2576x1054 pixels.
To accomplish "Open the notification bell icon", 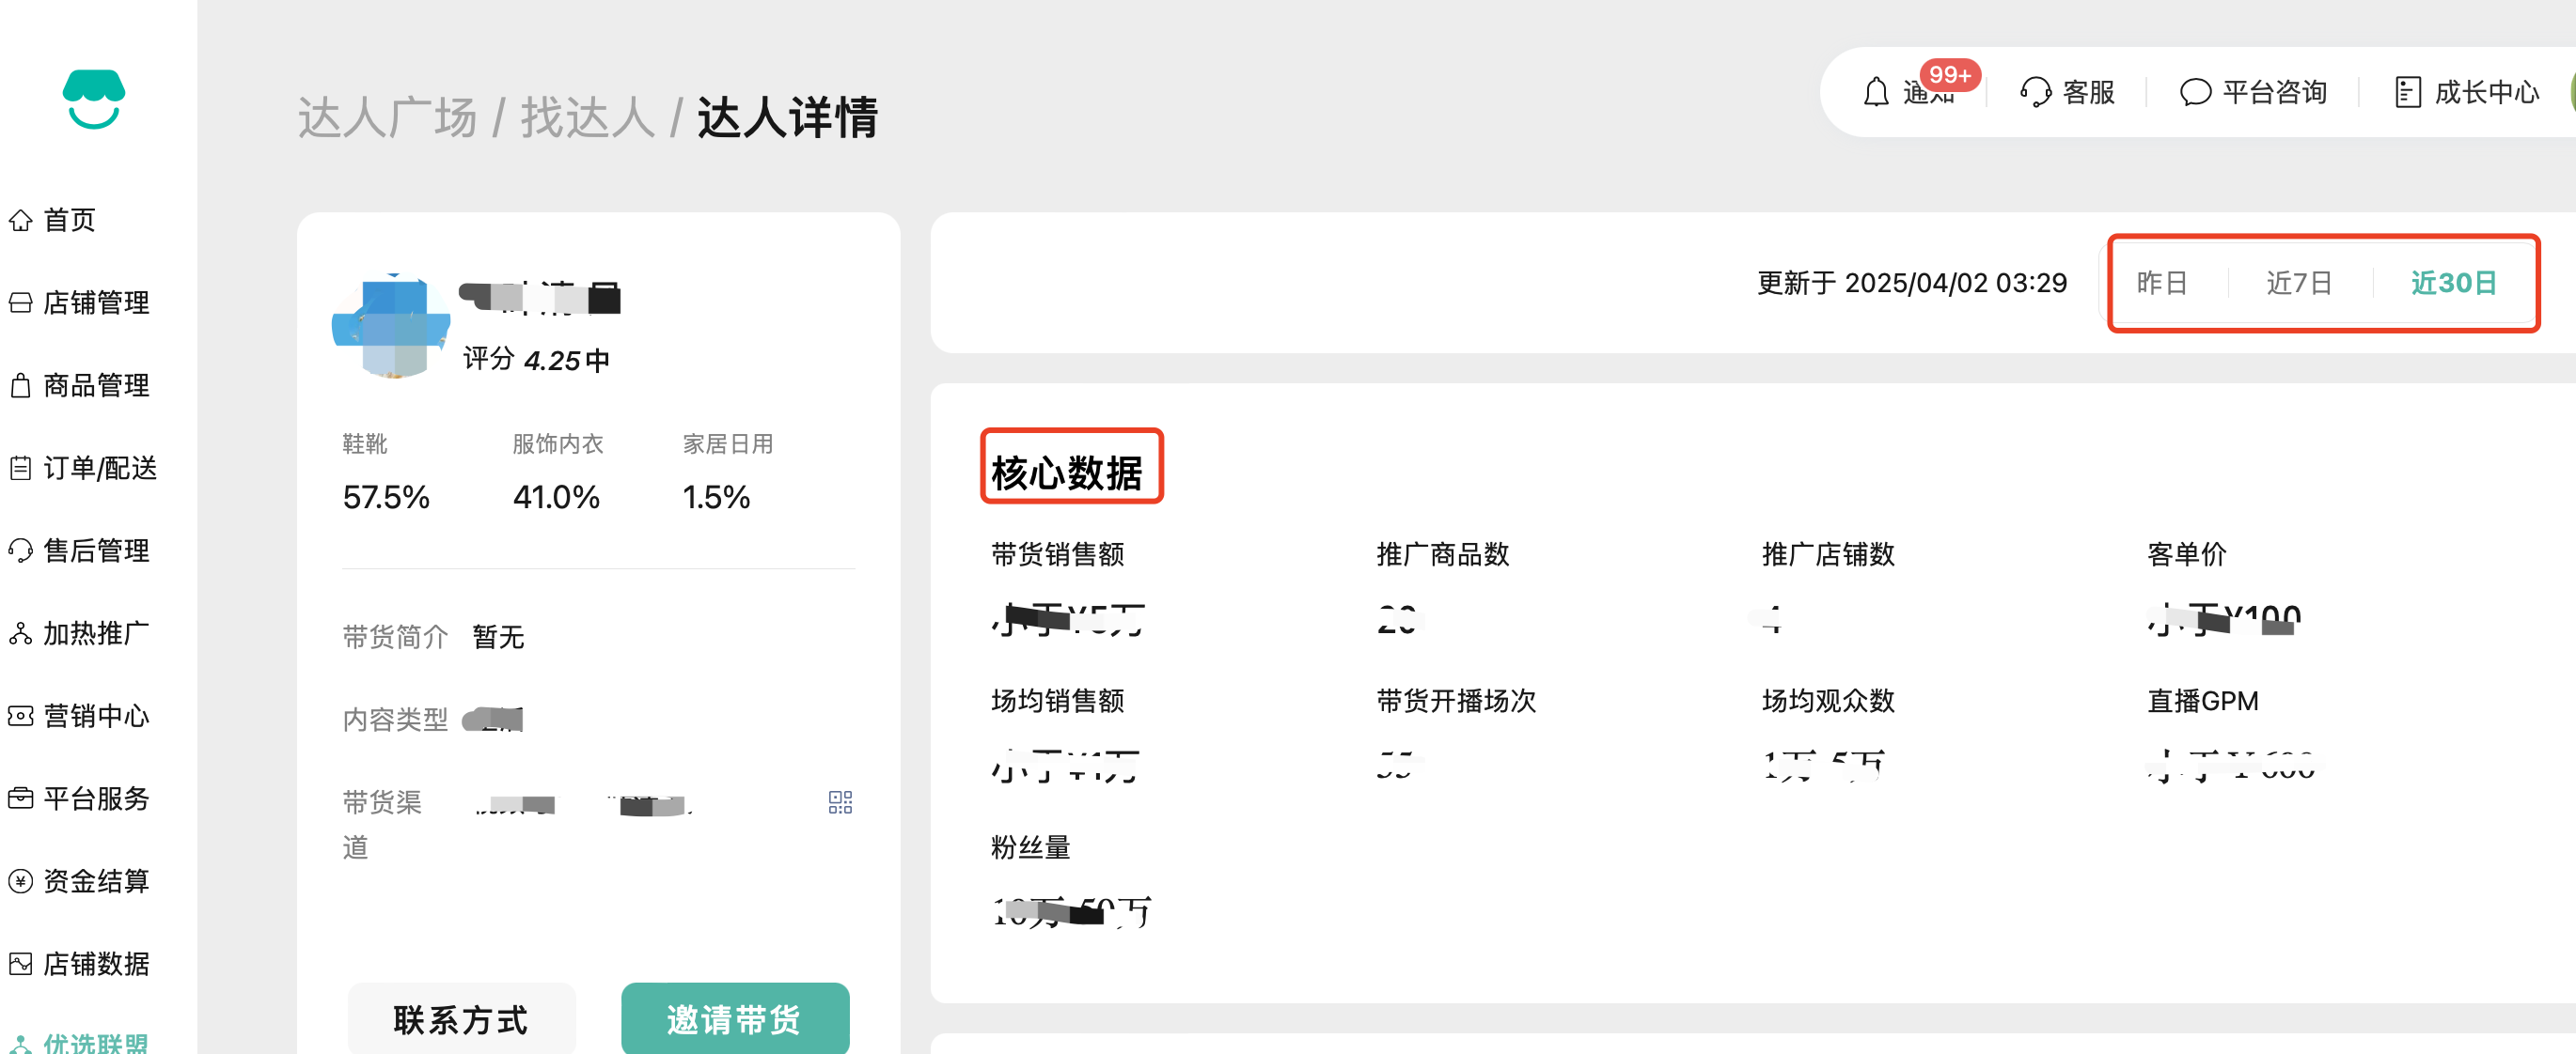I will (x=1875, y=93).
